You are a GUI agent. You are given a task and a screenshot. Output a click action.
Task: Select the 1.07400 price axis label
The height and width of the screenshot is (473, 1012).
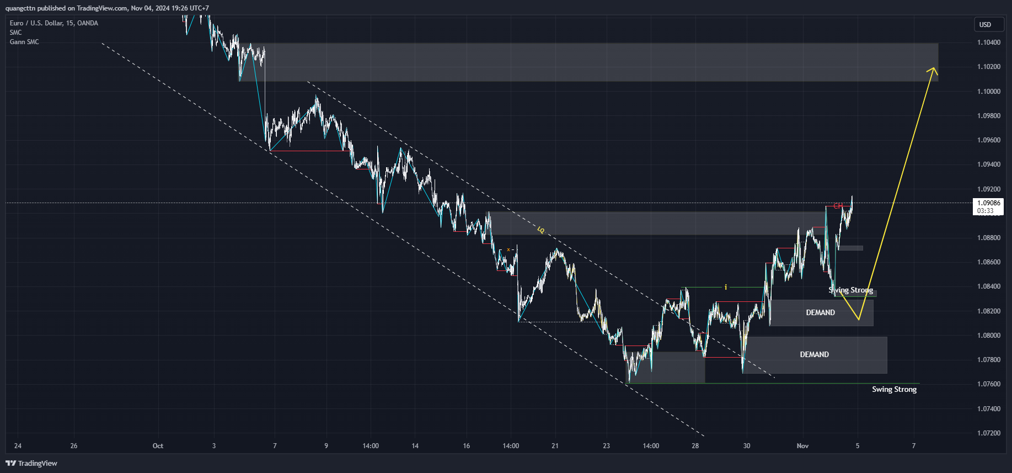(988, 409)
